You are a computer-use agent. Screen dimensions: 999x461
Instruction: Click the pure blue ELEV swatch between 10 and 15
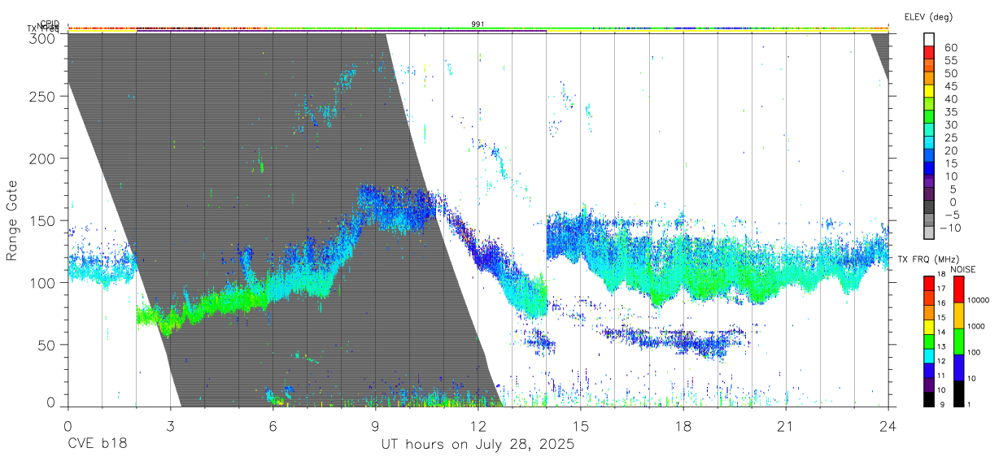coord(929,169)
